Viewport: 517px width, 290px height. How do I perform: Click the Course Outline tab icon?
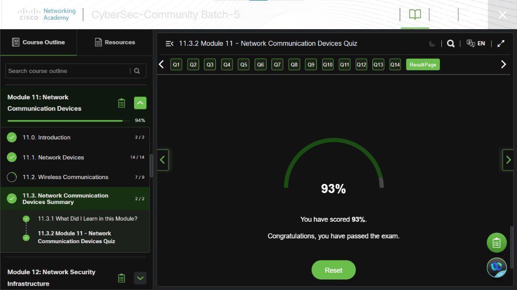click(15, 42)
